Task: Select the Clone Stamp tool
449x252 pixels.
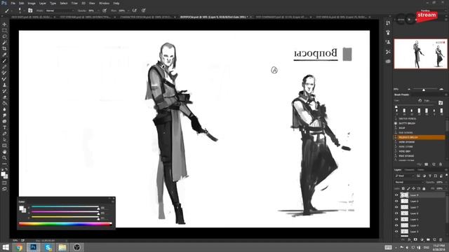Action: [4, 85]
